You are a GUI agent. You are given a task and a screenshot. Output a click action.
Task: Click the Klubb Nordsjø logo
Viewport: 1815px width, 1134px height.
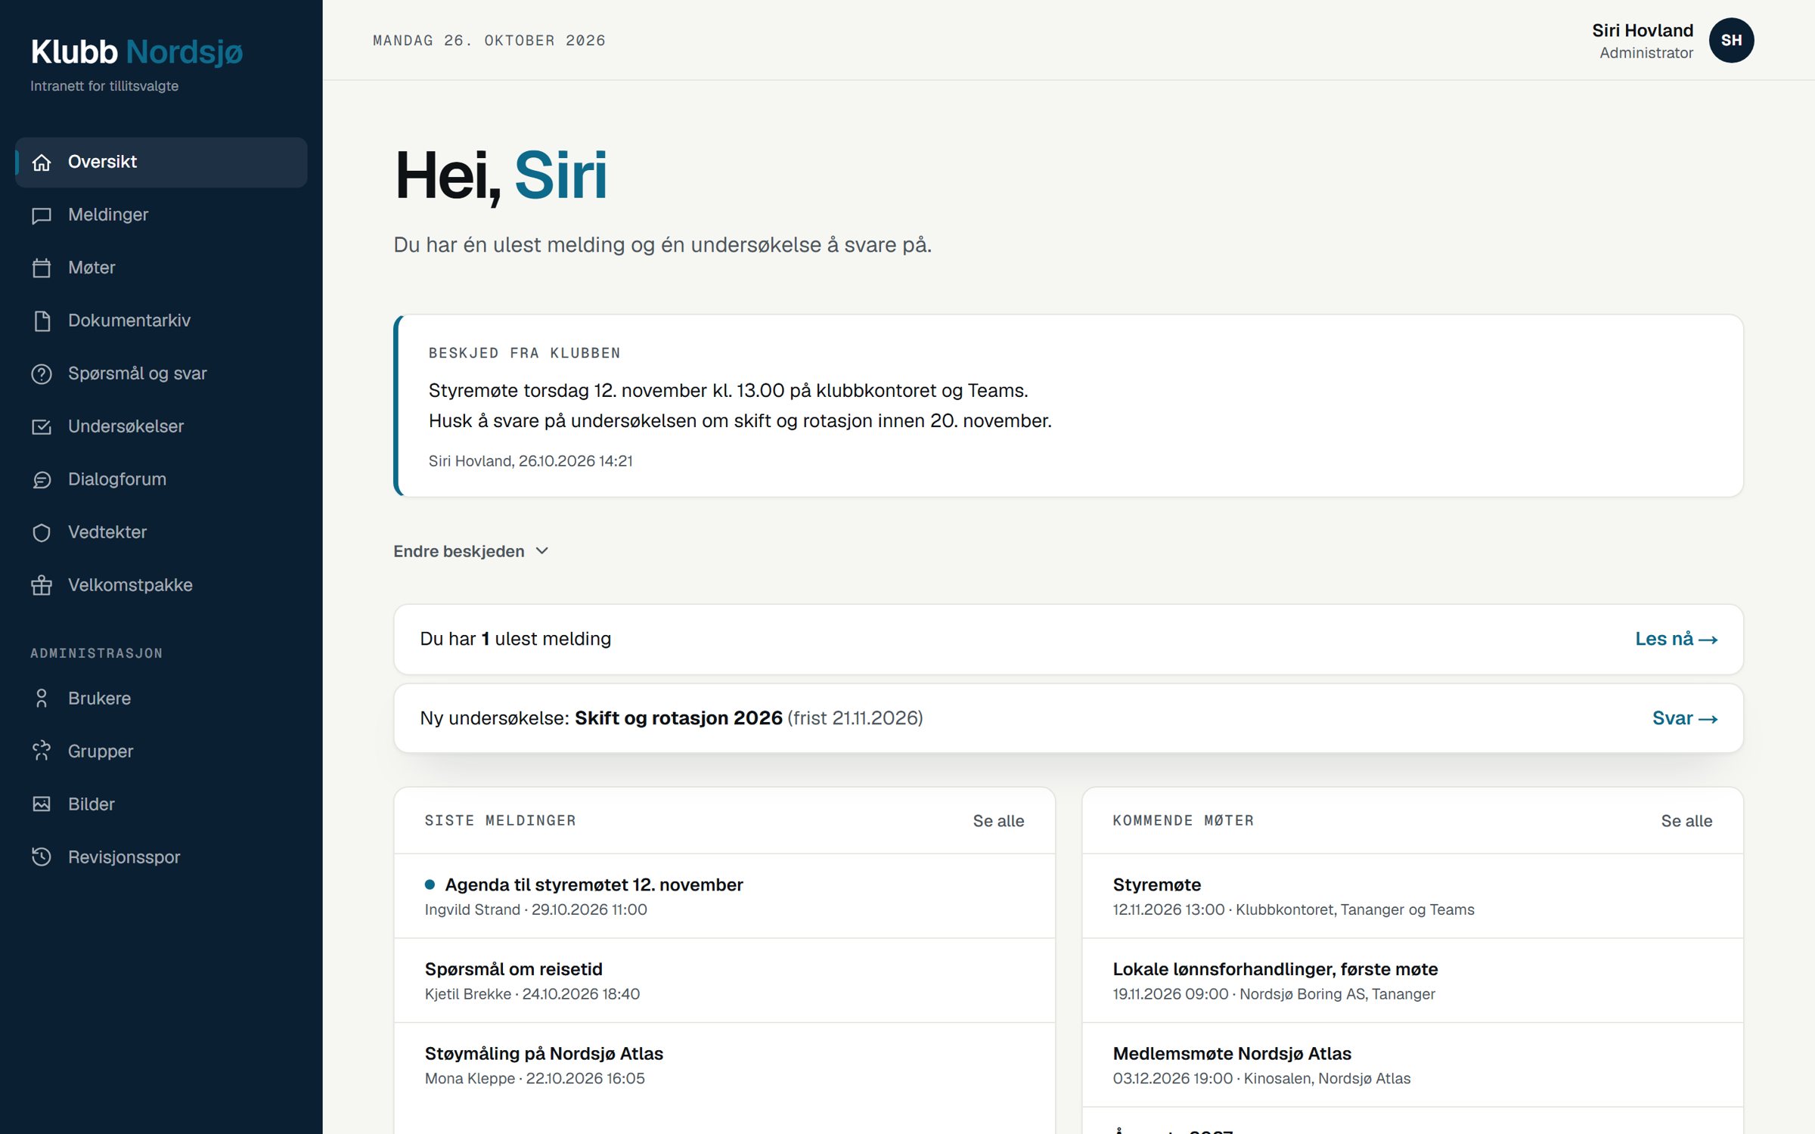click(x=137, y=52)
